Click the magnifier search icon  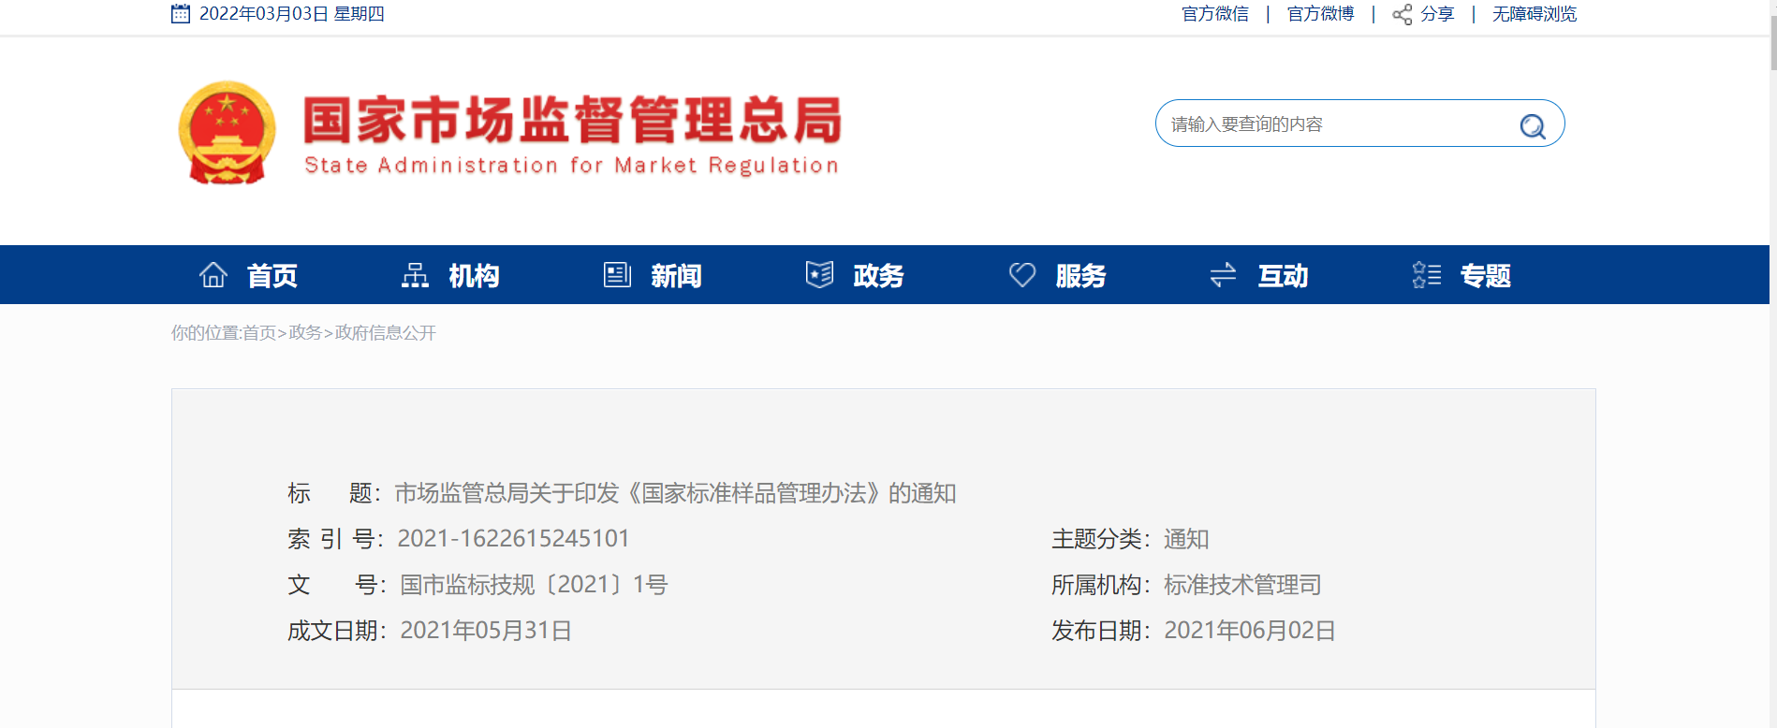click(x=1533, y=125)
